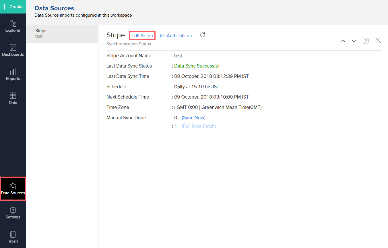Screen dimensions: 388x248
Task: Go to next data source with down chevron
Action: [x=354, y=41]
